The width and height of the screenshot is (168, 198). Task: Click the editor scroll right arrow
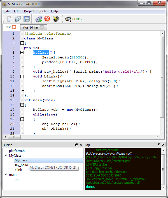(x=157, y=137)
